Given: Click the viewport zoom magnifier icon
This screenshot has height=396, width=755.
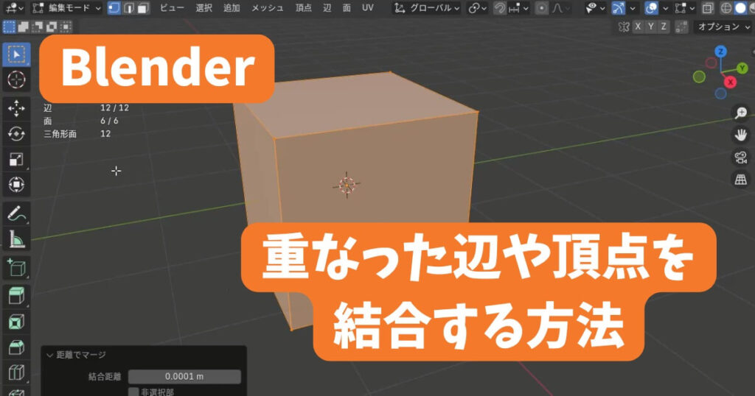Looking at the screenshot, I should tap(740, 113).
